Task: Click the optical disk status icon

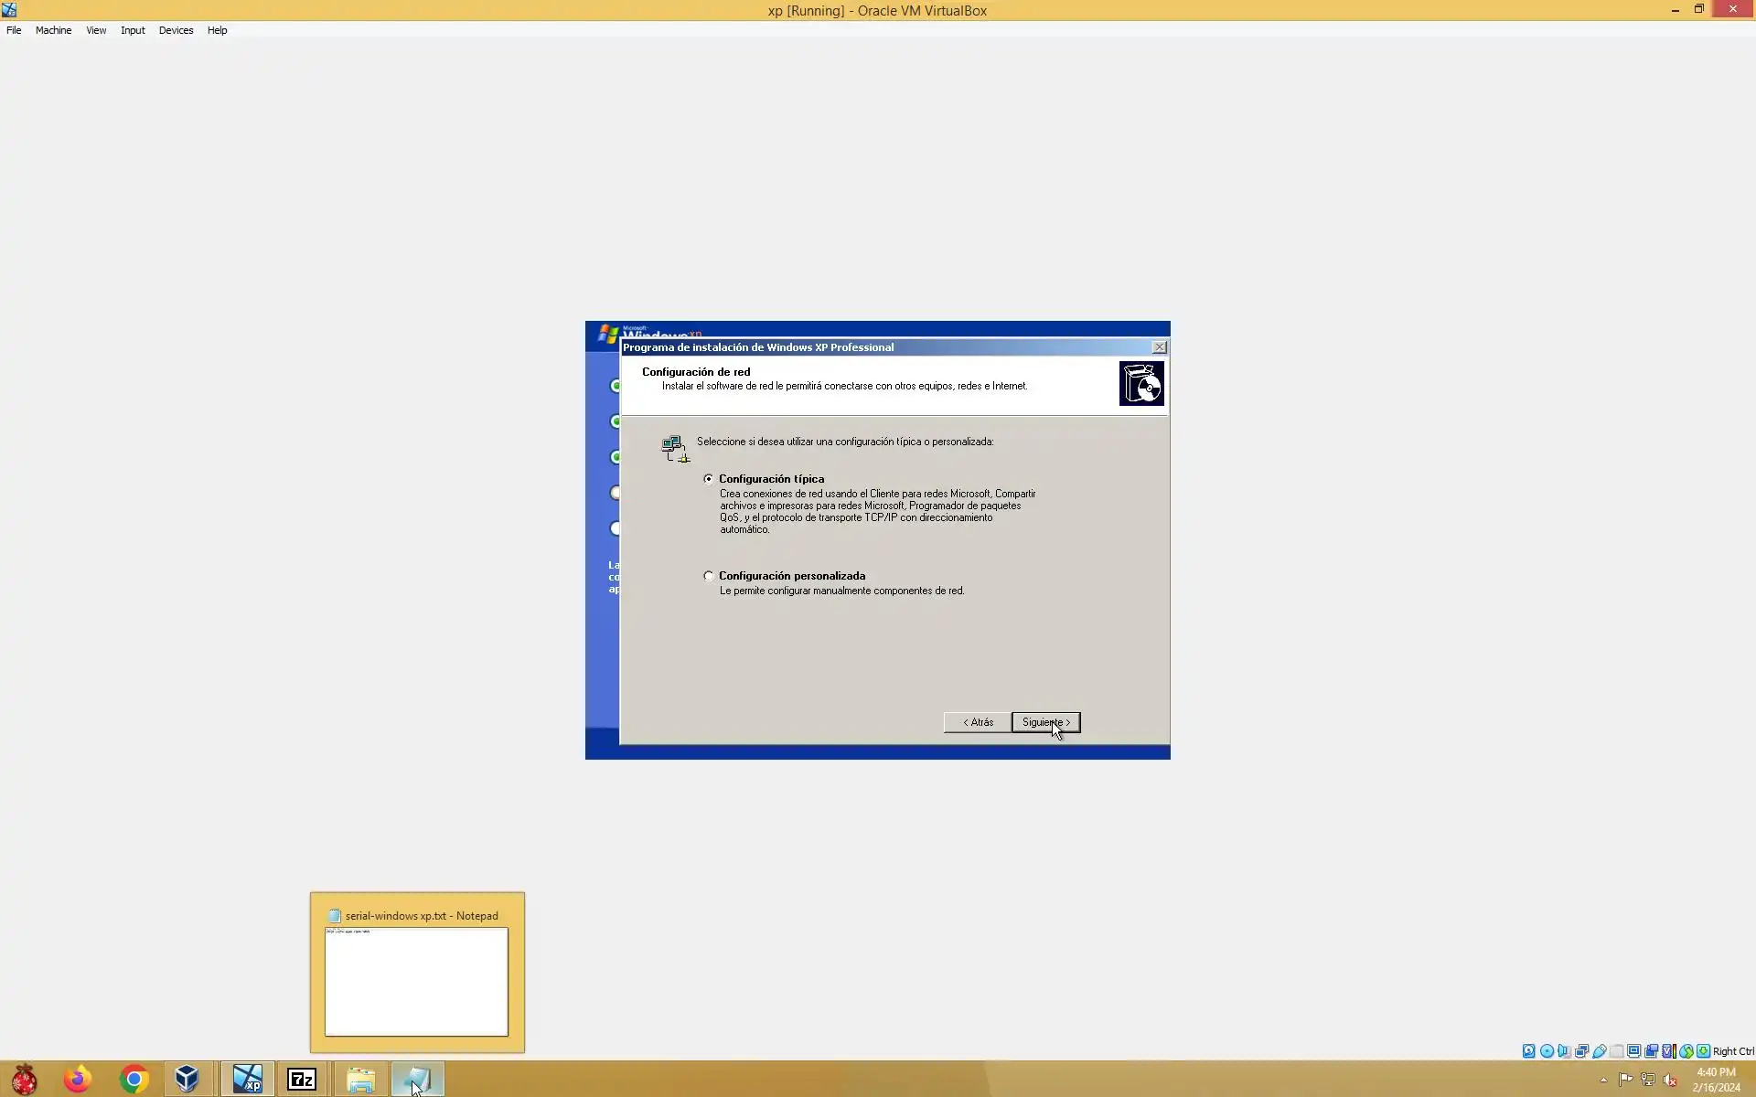Action: click(x=1547, y=1051)
